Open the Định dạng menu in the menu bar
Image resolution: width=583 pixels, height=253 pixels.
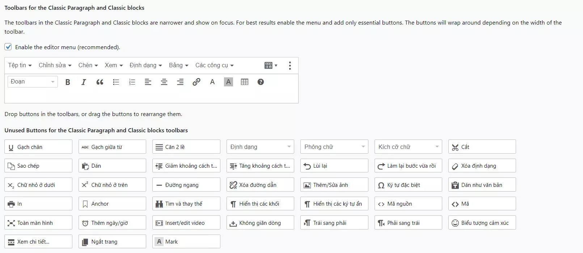click(x=146, y=65)
